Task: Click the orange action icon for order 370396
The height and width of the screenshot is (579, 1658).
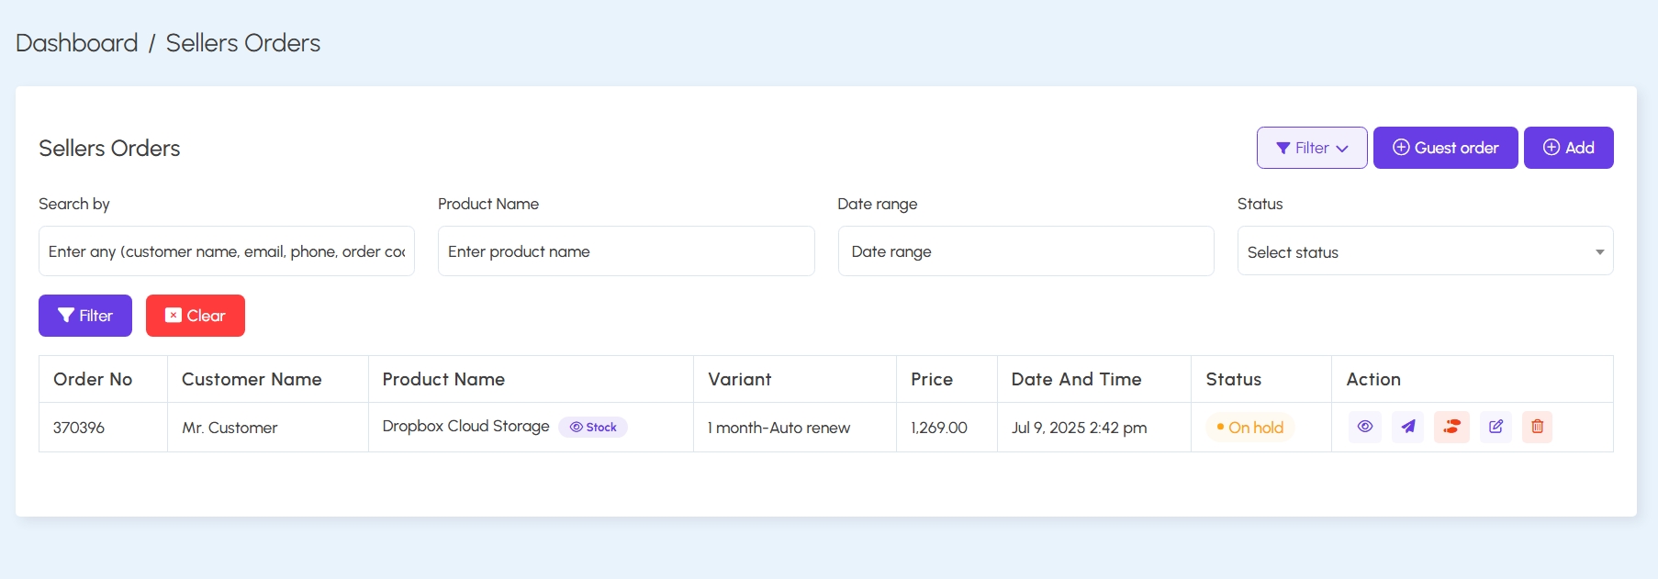Action: coord(1451,427)
